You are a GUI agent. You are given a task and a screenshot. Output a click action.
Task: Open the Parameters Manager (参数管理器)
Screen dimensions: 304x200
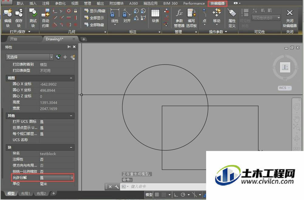(179, 18)
